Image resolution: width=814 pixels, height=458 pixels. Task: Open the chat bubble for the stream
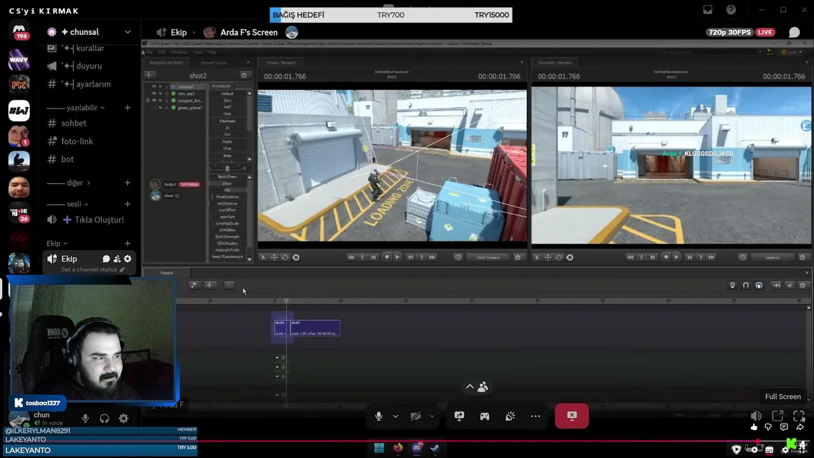pos(794,32)
